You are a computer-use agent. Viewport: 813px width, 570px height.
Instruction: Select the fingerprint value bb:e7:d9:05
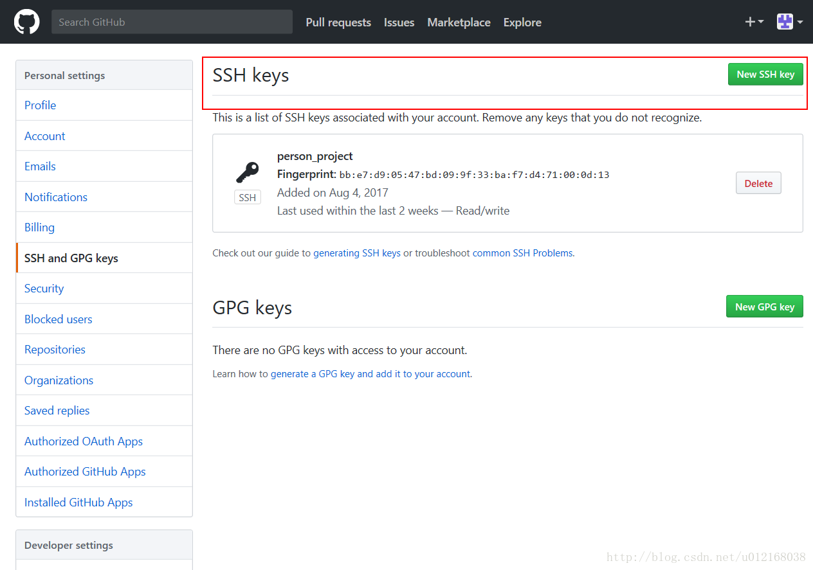pos(475,175)
